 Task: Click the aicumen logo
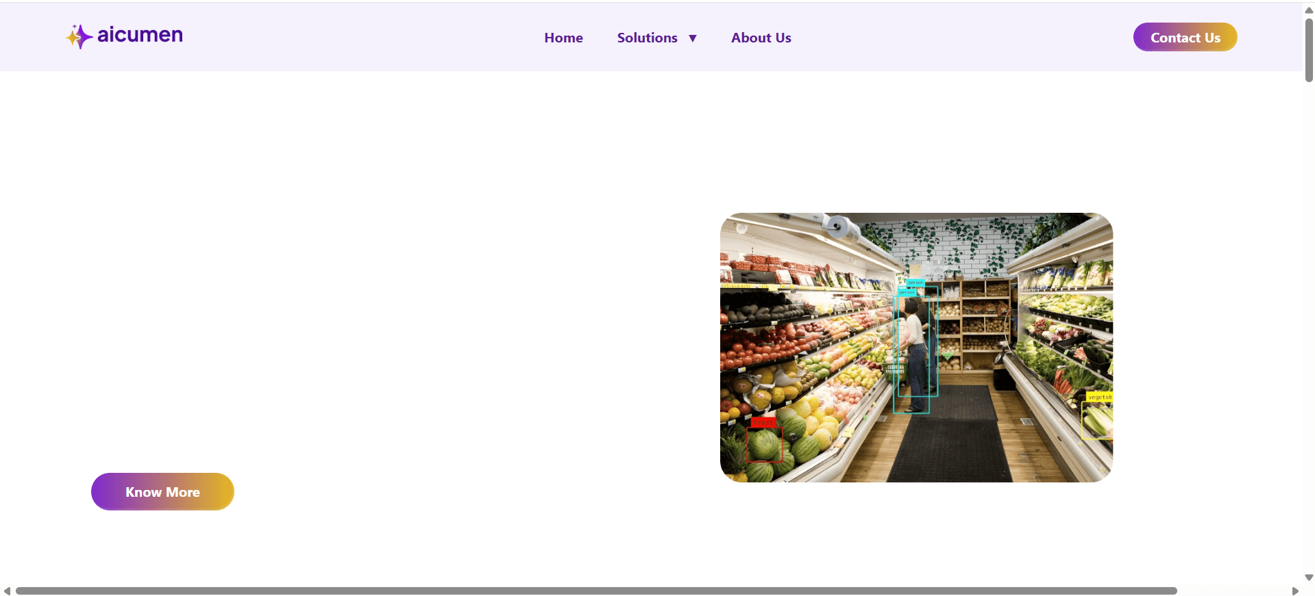pos(124,36)
